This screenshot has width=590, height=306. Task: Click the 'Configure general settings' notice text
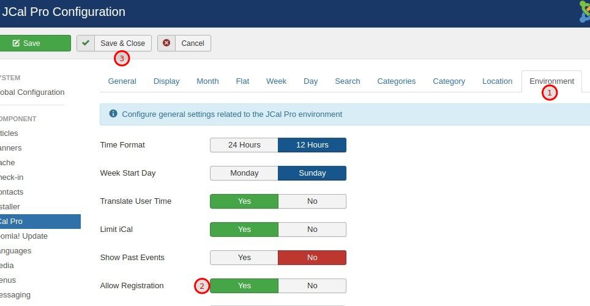click(x=232, y=114)
